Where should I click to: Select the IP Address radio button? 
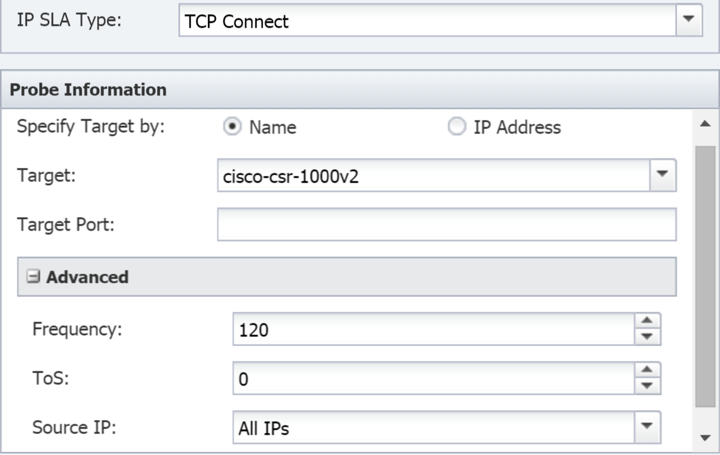457,126
